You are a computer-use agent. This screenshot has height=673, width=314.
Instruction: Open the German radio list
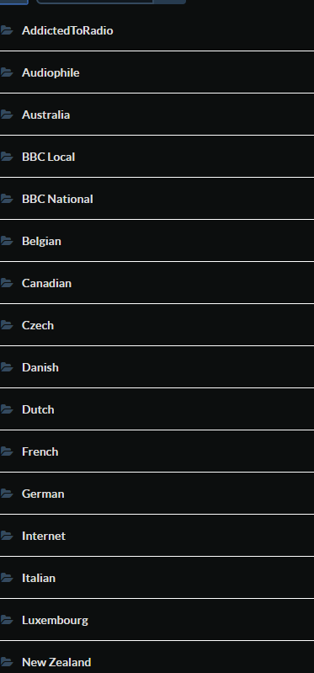pyautogui.click(x=157, y=493)
